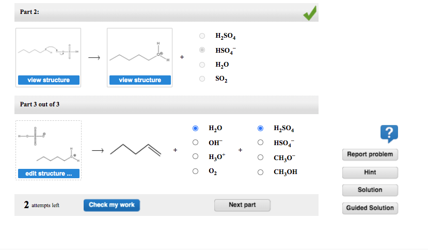View structure of Part 2 reactant
428x251 pixels.
49,80
